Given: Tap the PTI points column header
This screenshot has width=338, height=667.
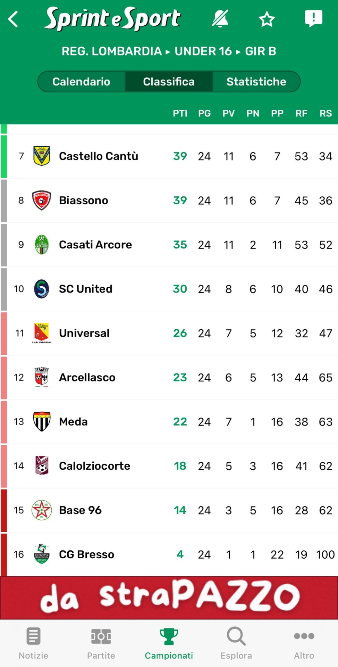Looking at the screenshot, I should click(180, 113).
